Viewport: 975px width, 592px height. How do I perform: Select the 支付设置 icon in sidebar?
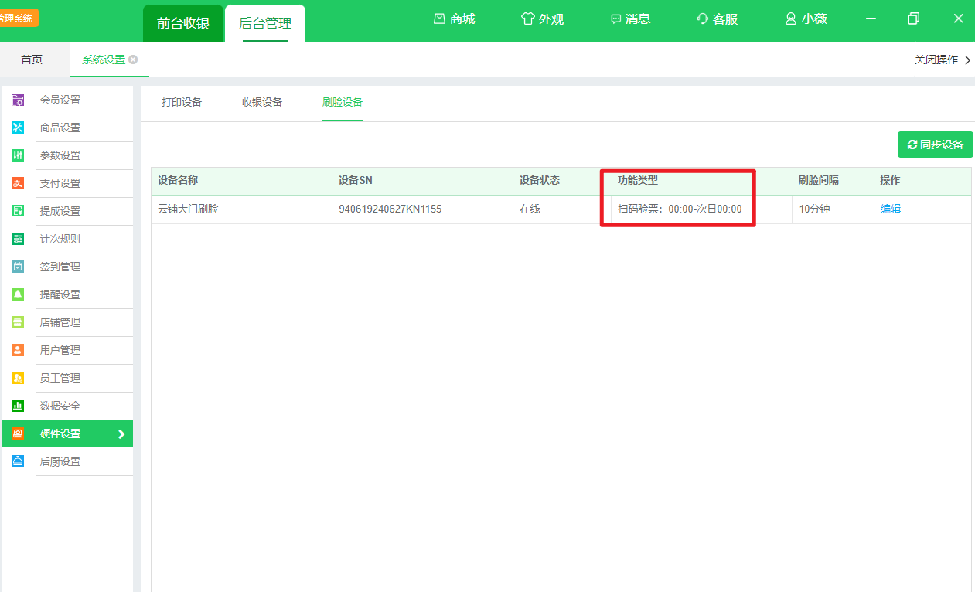tap(18, 183)
